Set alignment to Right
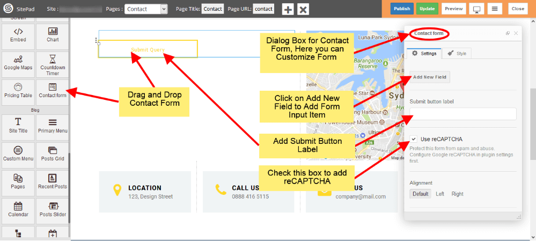536x241 pixels. (457, 194)
